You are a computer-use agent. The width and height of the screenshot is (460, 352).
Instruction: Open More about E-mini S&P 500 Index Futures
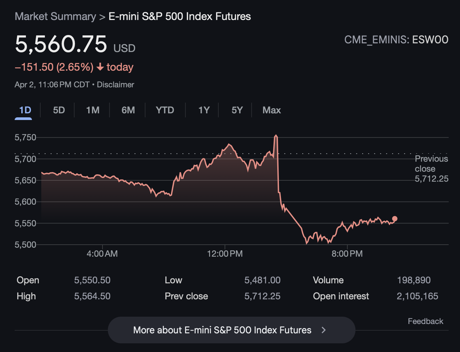(x=222, y=330)
